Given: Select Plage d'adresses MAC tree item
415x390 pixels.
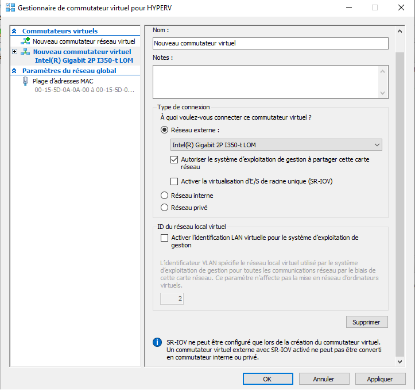Looking at the screenshot, I should (x=63, y=81).
